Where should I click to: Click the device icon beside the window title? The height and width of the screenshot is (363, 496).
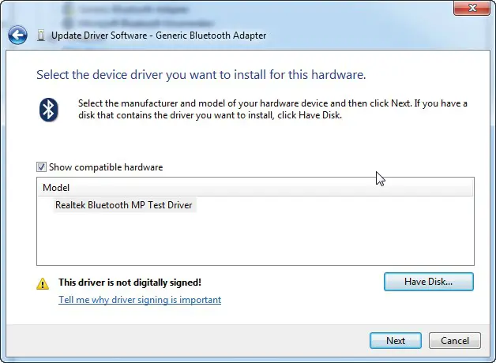tap(41, 36)
